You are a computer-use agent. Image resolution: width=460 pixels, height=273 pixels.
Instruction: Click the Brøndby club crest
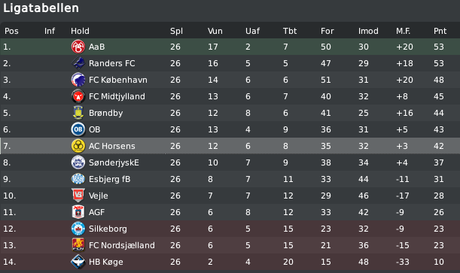tap(78, 113)
